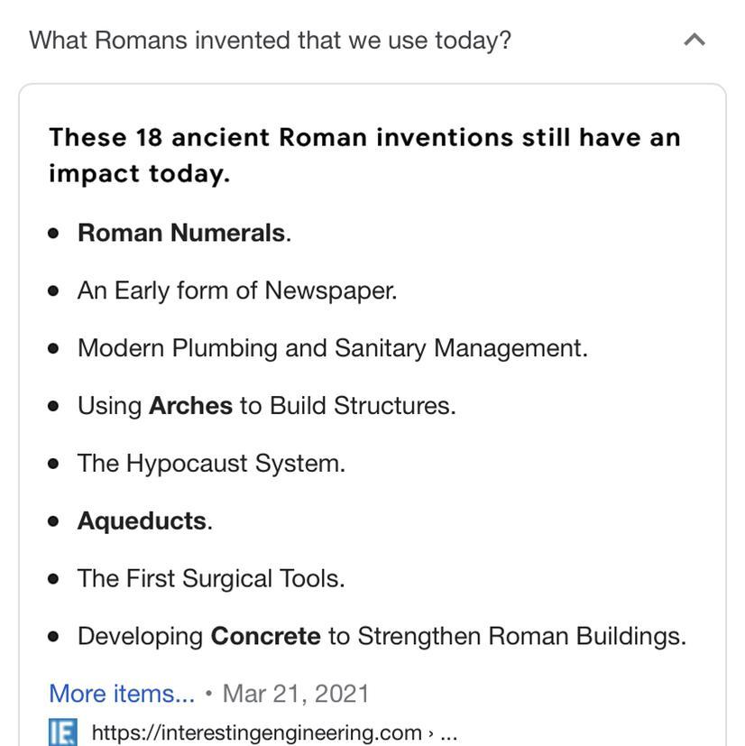Click the breadcrumb ellipsis after the URL
This screenshot has width=745, height=746.
pos(448,734)
